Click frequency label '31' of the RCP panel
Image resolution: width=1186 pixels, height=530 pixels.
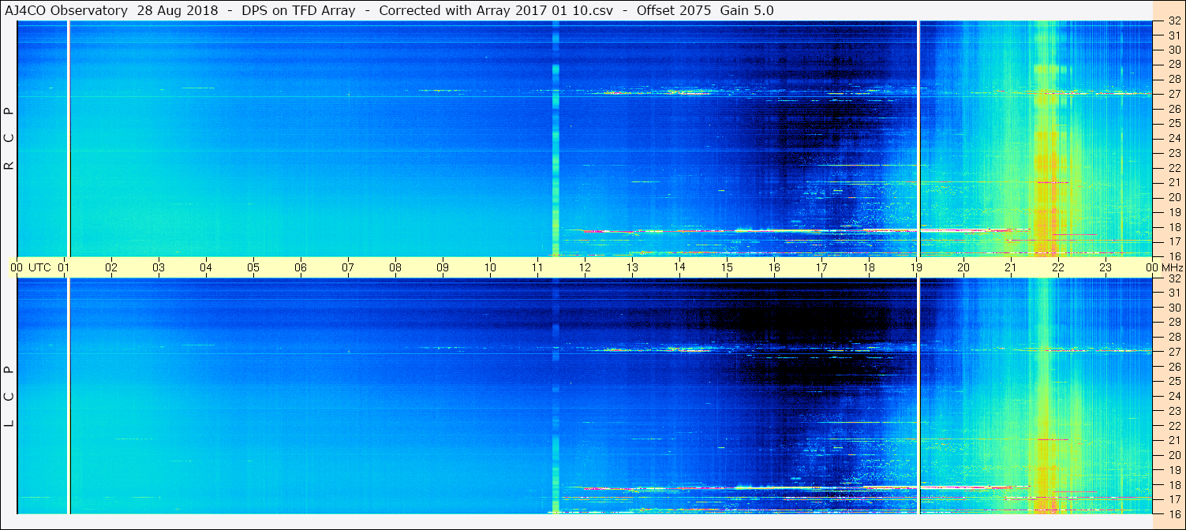click(x=1174, y=35)
